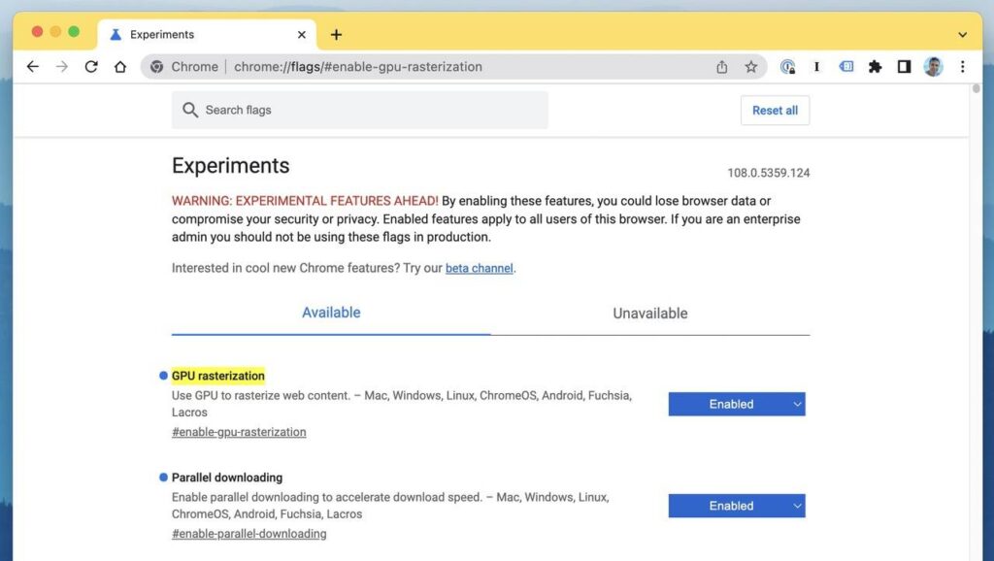Image resolution: width=994 pixels, height=561 pixels.
Task: Click the Parallel downloading title
Action: [227, 478]
